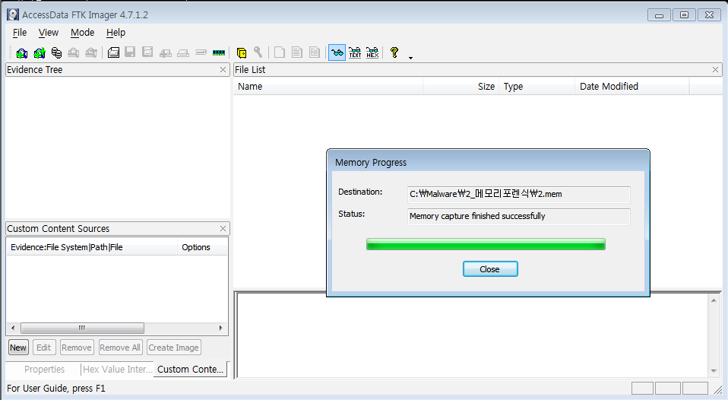Click the Create Image button
Viewport: 728px width, 400px height.
tap(174, 348)
